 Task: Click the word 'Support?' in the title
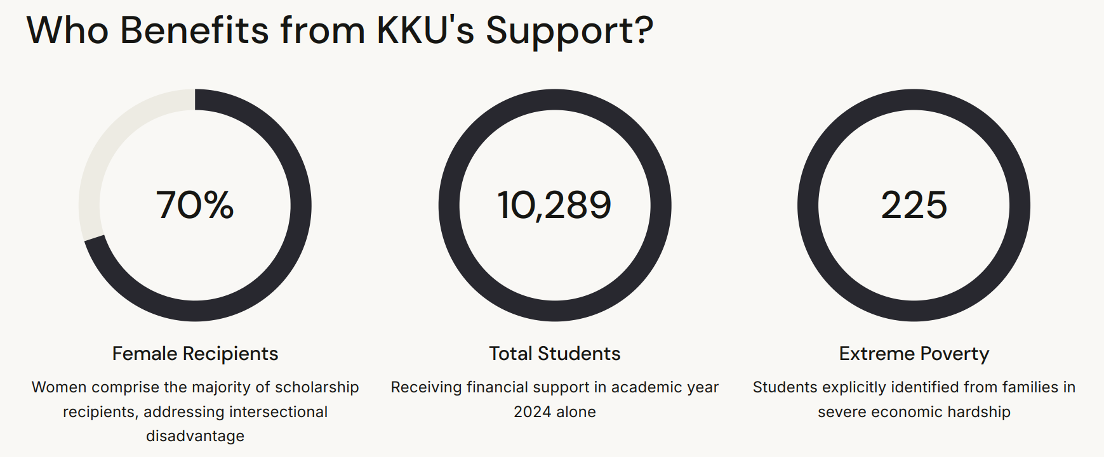(x=569, y=30)
